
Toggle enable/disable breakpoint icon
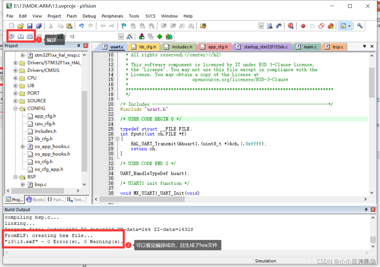[312, 26]
